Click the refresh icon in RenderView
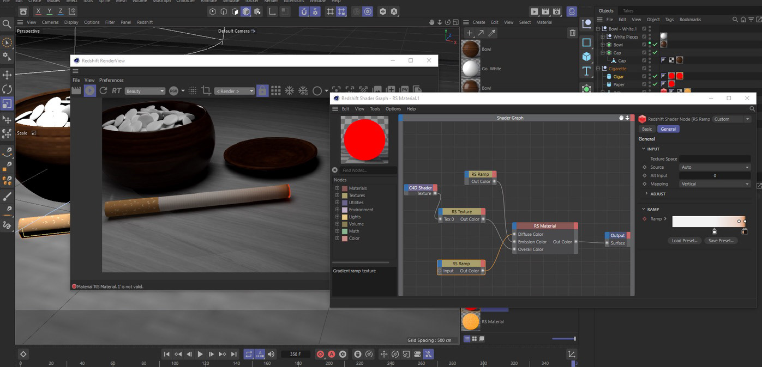This screenshot has height=367, width=762. (103, 90)
